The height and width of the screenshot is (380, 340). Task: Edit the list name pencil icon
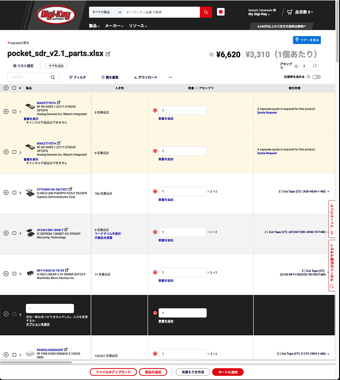108,54
